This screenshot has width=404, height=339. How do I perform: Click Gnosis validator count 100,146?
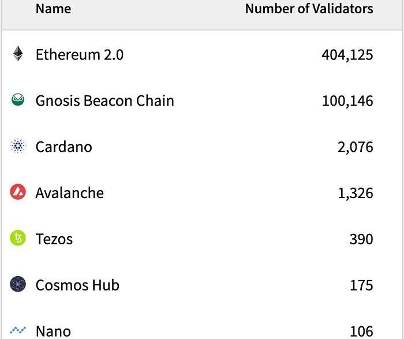347,101
